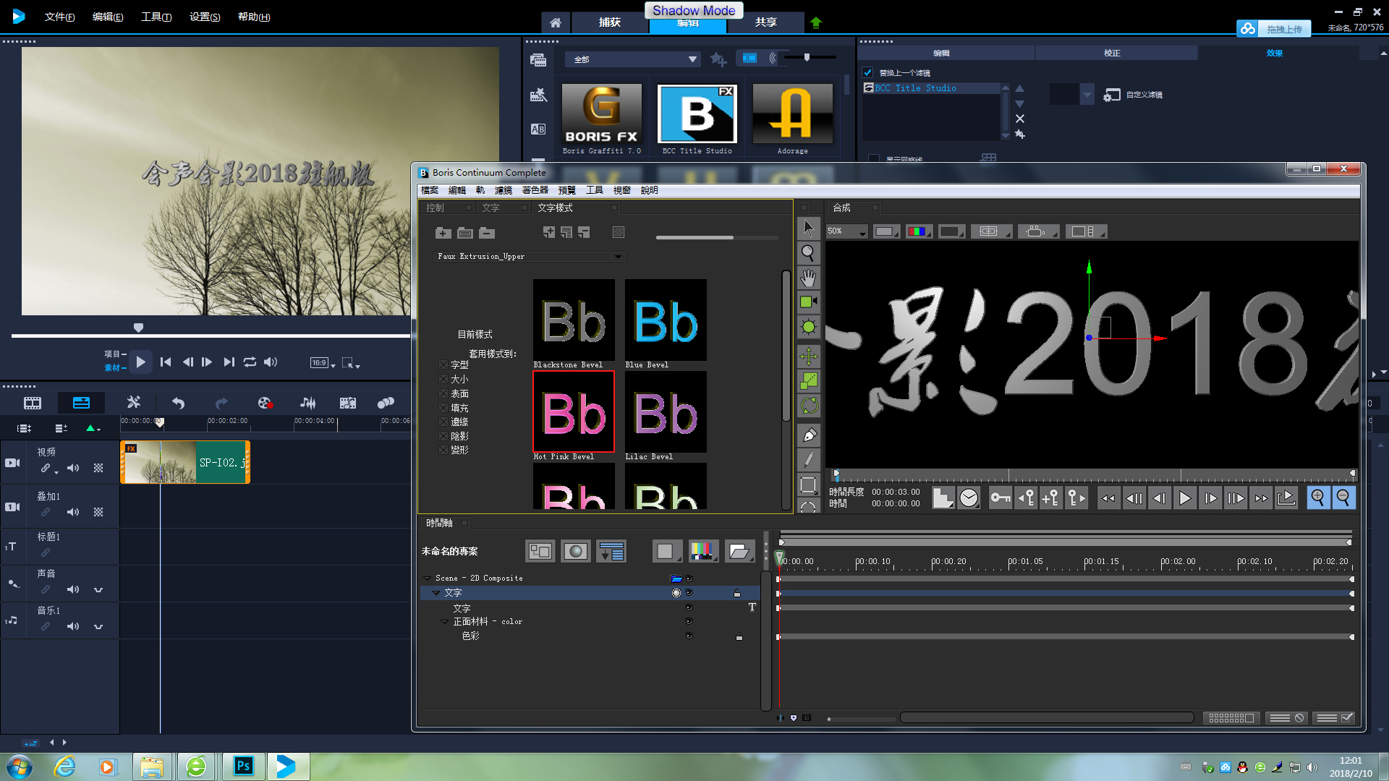Toggle the 邊緣 apply-style checkbox

point(443,422)
